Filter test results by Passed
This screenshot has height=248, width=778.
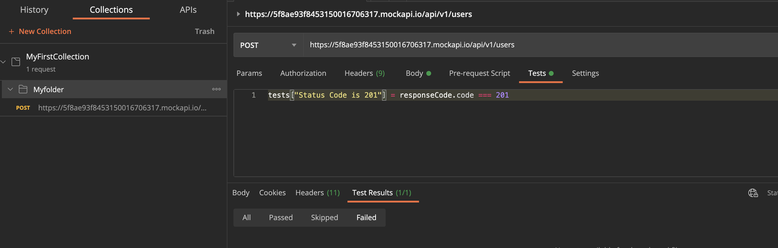[281, 217]
